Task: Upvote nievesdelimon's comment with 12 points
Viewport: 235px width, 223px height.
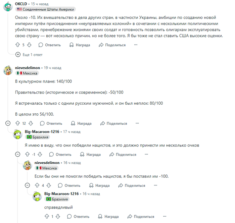Action: 18,123
